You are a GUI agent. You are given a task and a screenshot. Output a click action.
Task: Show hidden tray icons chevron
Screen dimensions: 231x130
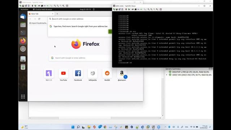click(x=165, y=127)
